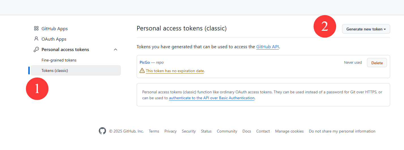Image resolution: width=404 pixels, height=150 pixels.
Task: Open the Terms footer link
Action: click(x=154, y=131)
